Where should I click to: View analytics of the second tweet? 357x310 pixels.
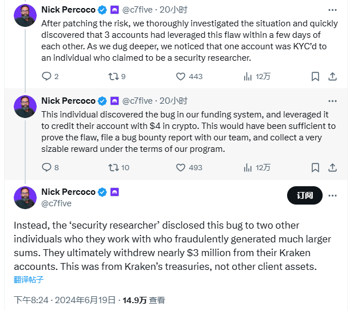point(248,167)
